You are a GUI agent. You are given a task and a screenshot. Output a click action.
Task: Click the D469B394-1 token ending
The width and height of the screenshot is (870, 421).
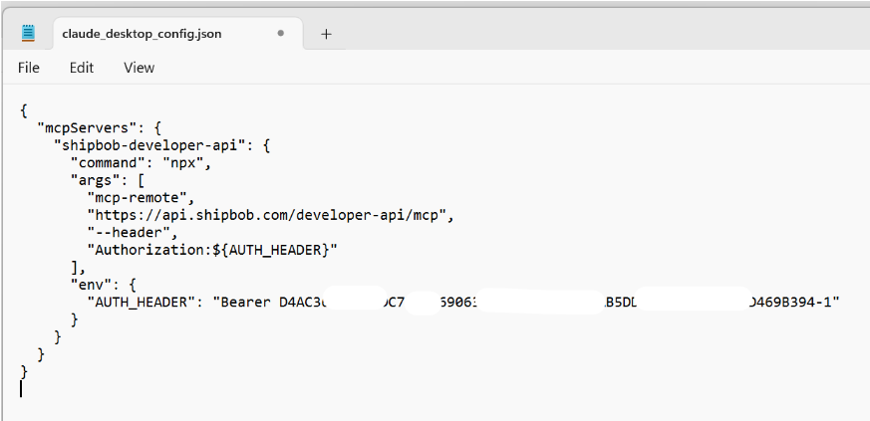(790, 302)
